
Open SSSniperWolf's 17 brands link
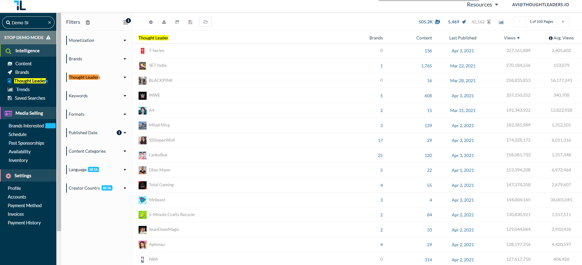380,140
